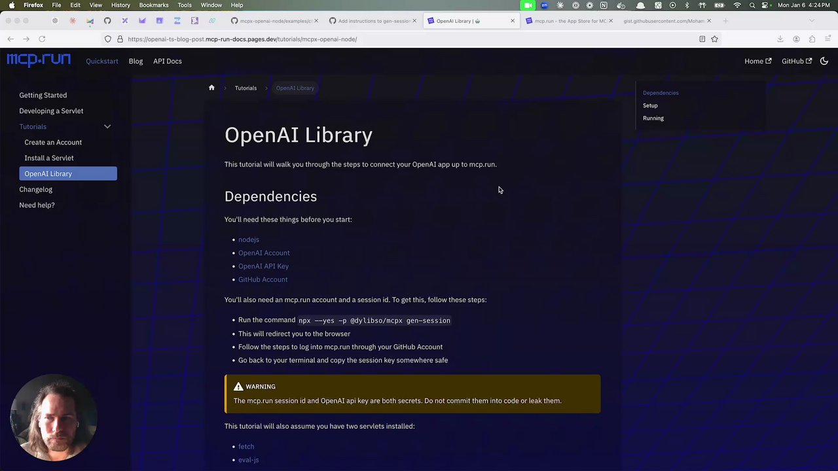Click the tracking protection shield icon

coord(108,39)
